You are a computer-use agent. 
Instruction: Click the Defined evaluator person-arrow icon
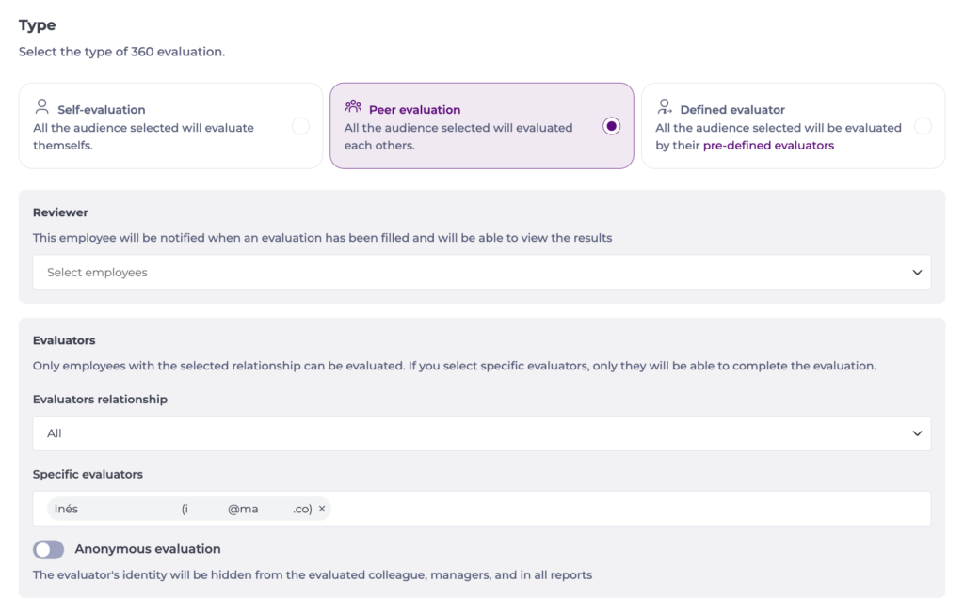click(x=665, y=106)
